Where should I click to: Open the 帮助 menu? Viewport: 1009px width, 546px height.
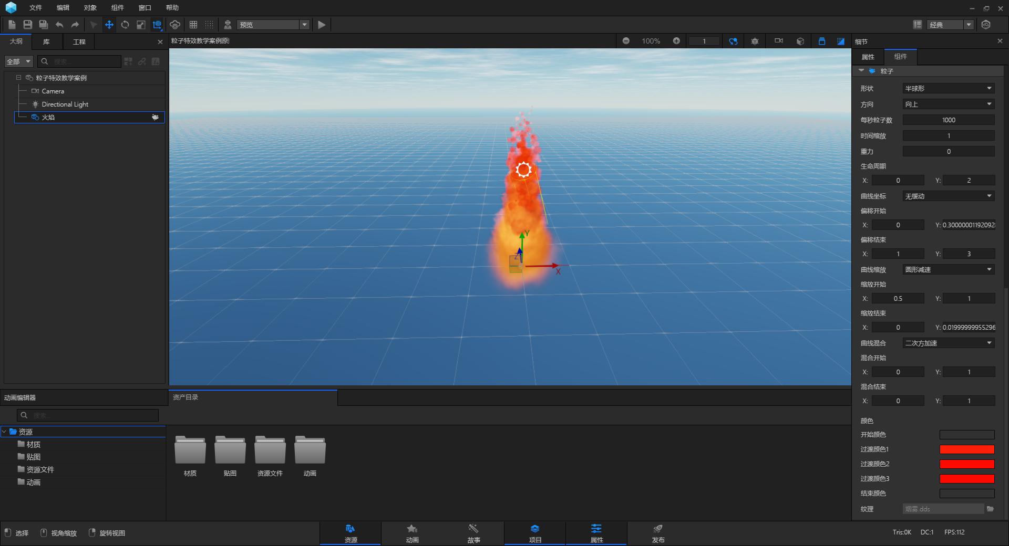tap(172, 8)
